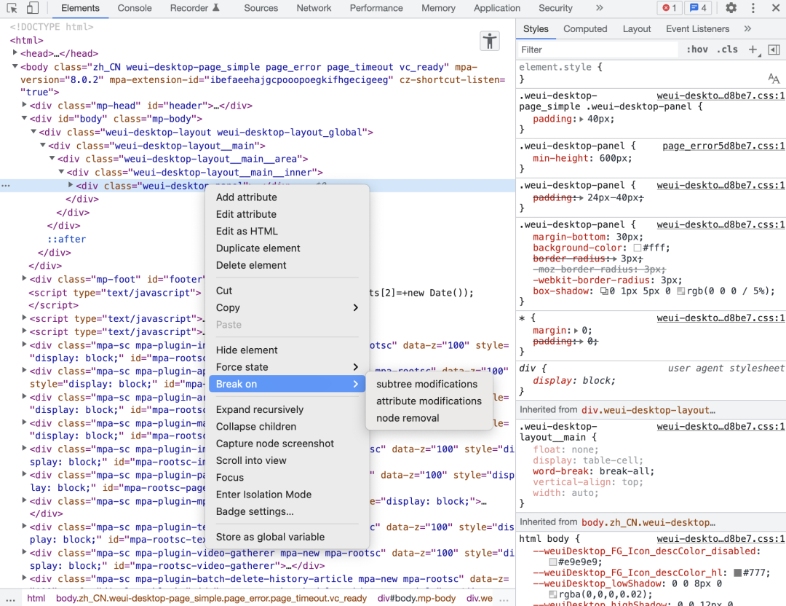Select div#body.mp-body breadcrumb
Screen dimensions: 786x606
(416, 599)
